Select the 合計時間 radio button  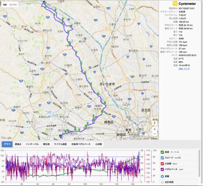click(x=162, y=182)
